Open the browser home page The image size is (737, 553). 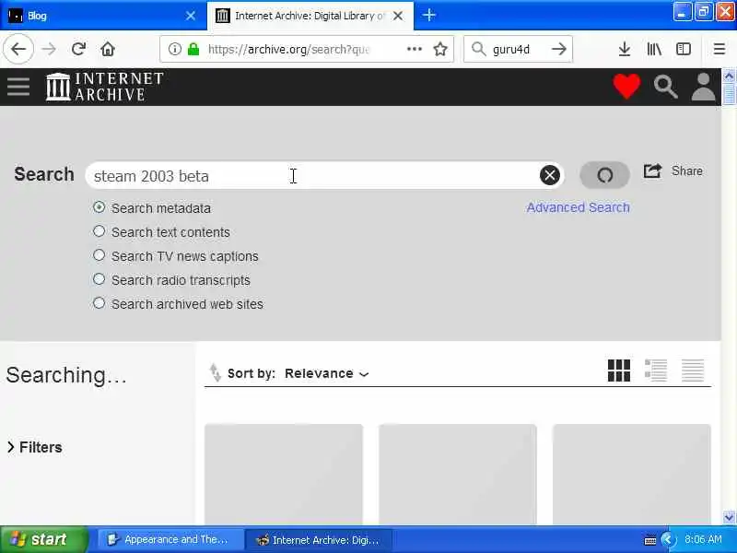[108, 49]
